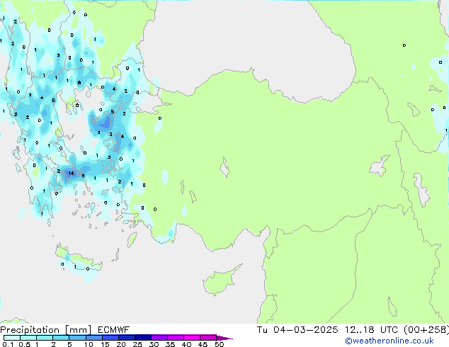Click legend scale label '0.5'
Screen dimensions: 449x347
pos(25,344)
